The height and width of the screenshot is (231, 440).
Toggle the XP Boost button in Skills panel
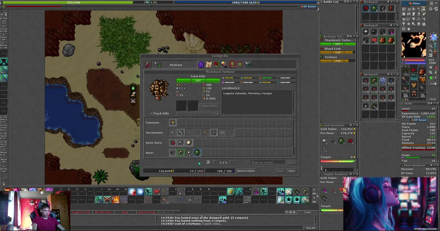tap(418, 120)
